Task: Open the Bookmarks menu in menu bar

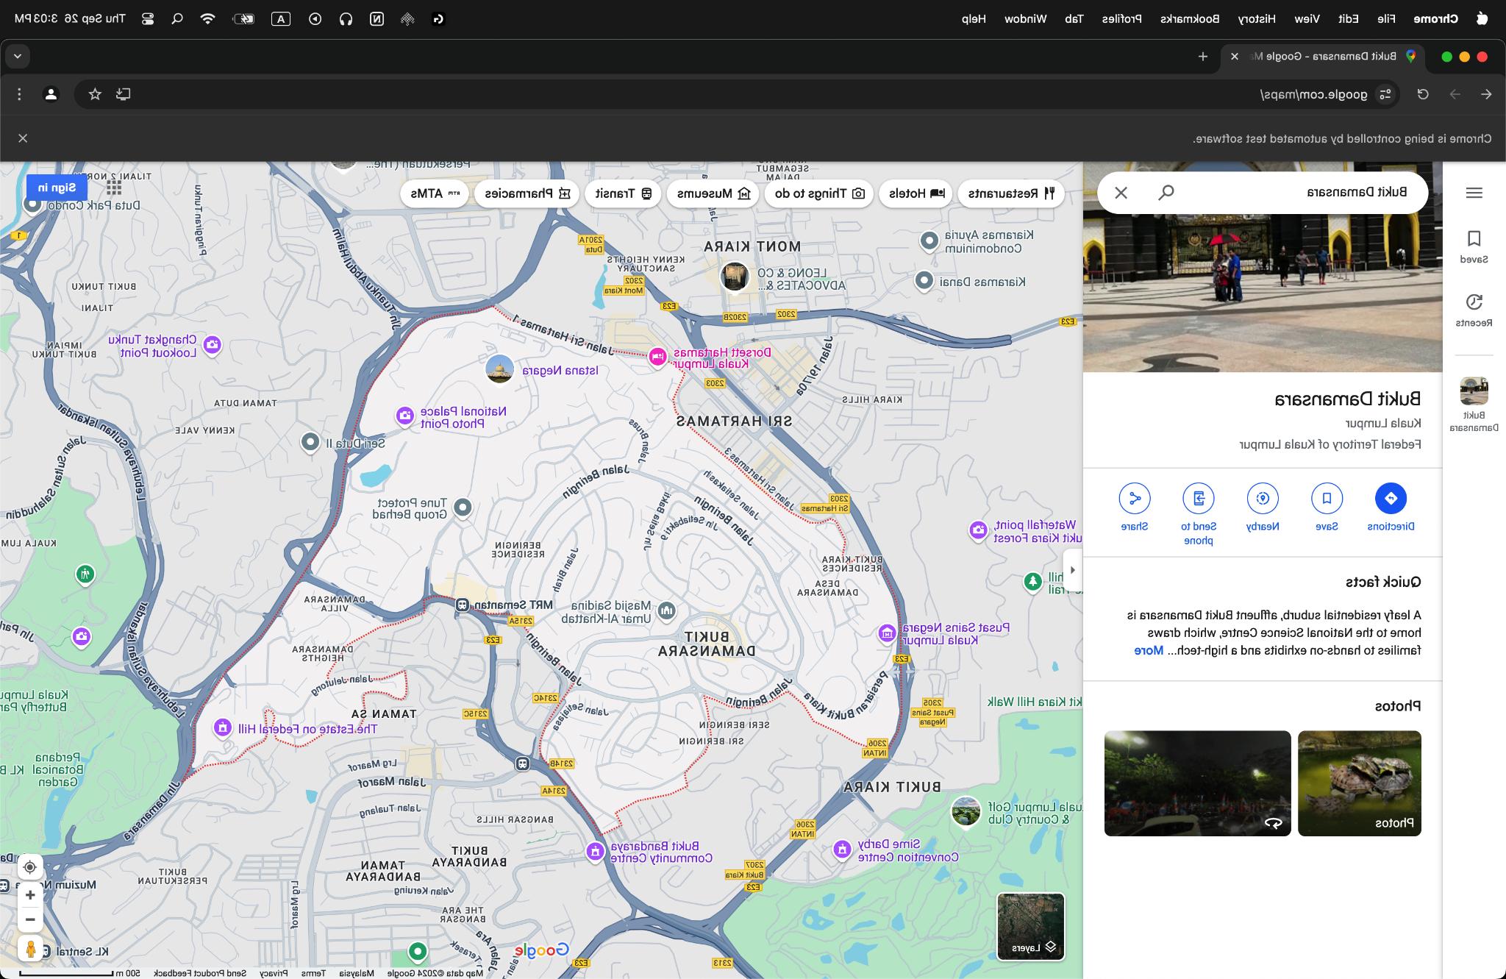Action: click(1190, 19)
